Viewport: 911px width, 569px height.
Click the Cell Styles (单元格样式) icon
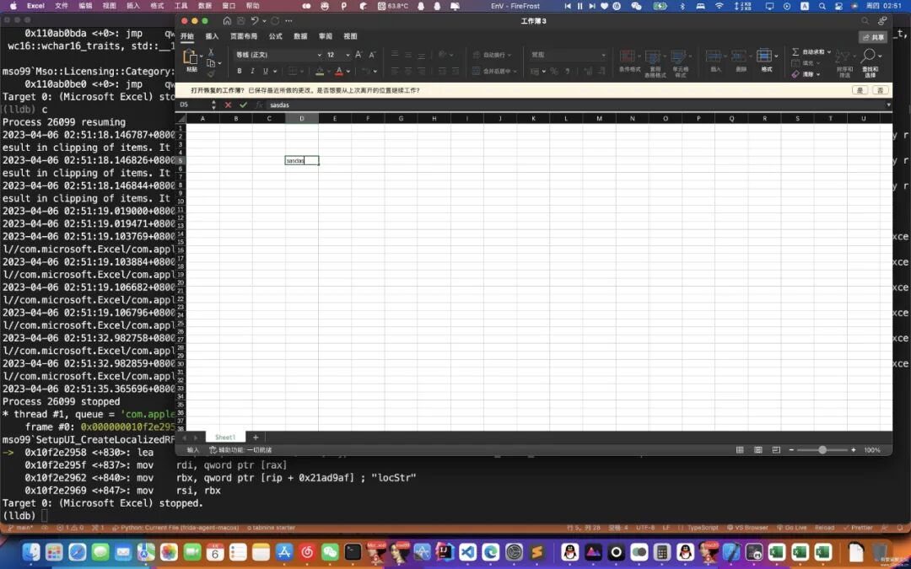click(678, 56)
